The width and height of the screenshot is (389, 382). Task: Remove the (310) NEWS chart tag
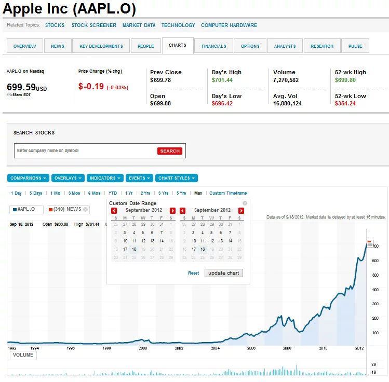(86, 209)
